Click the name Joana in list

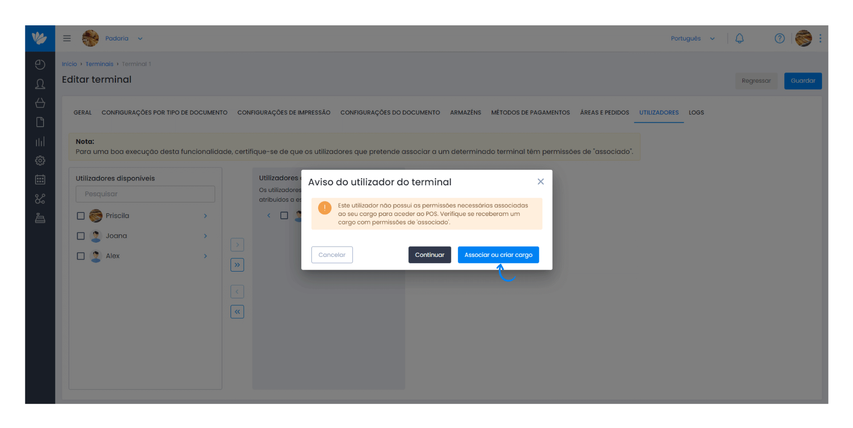(x=116, y=236)
